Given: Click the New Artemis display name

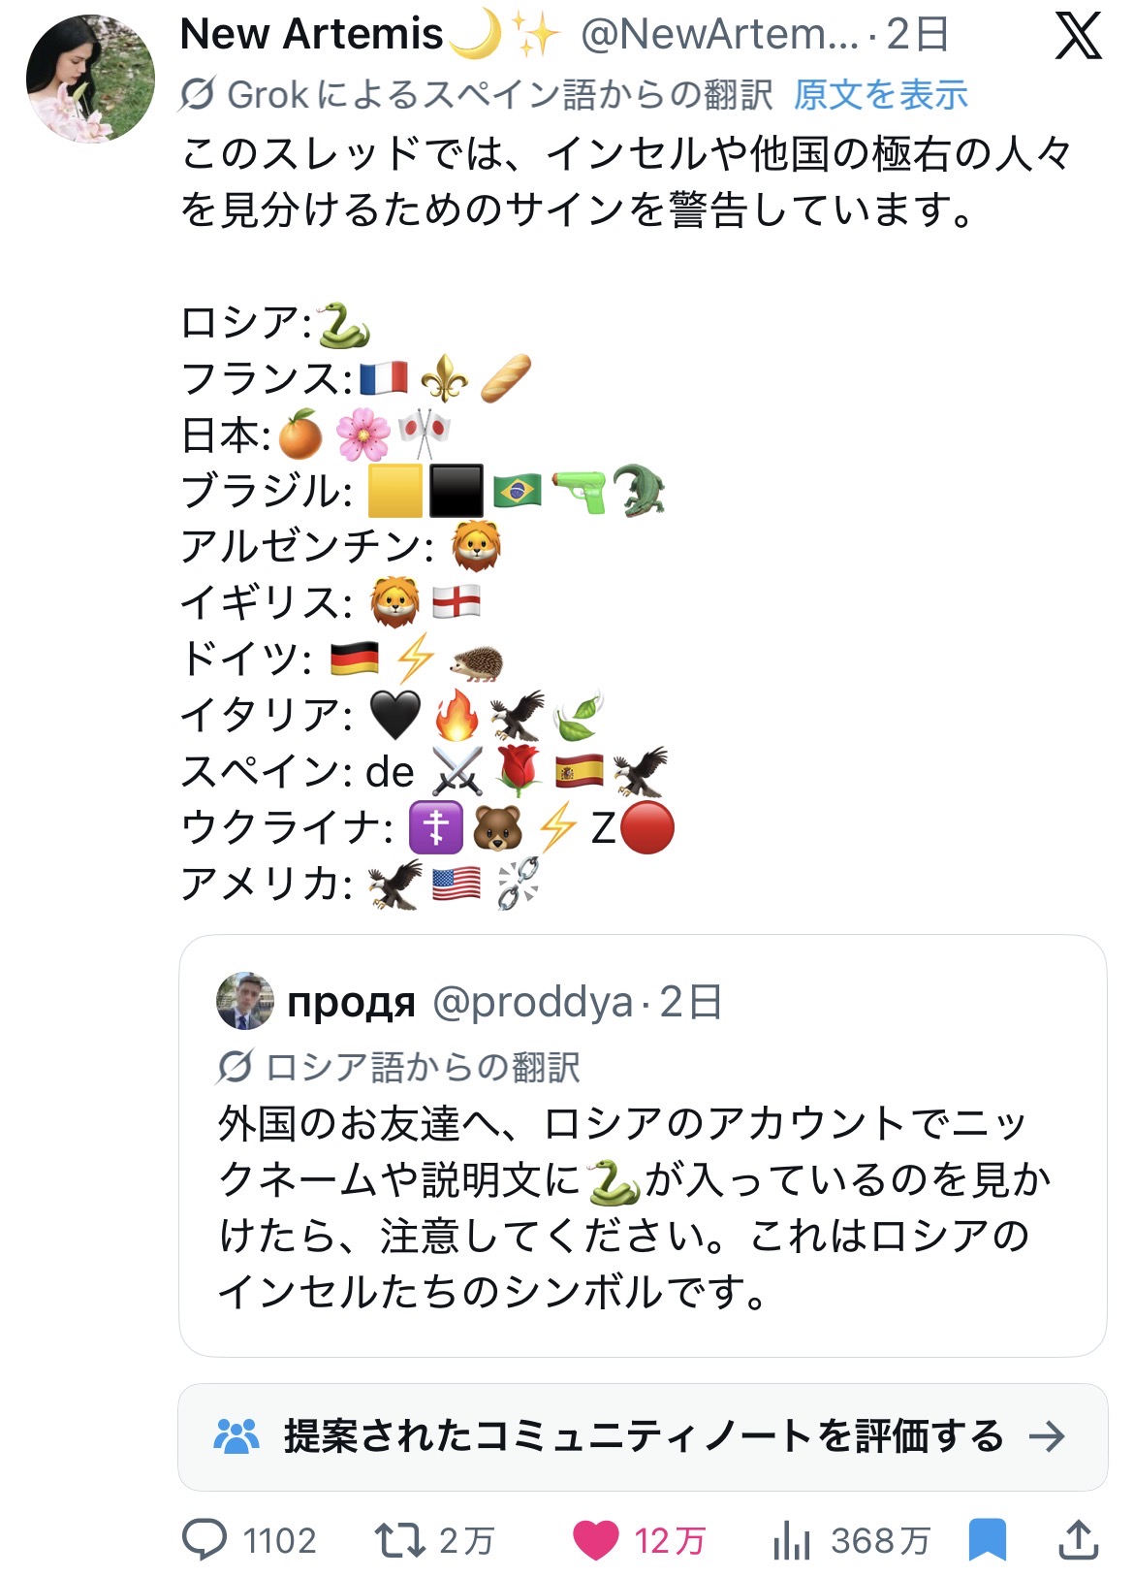Looking at the screenshot, I should coord(312,35).
